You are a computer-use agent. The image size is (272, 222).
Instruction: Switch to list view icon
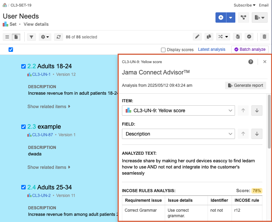(x=7, y=37)
